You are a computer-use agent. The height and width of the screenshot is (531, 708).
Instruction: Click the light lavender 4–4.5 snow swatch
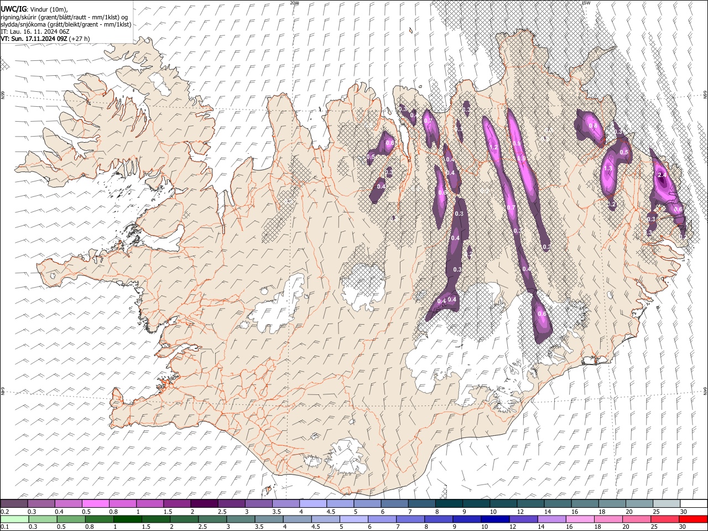tap(313, 503)
